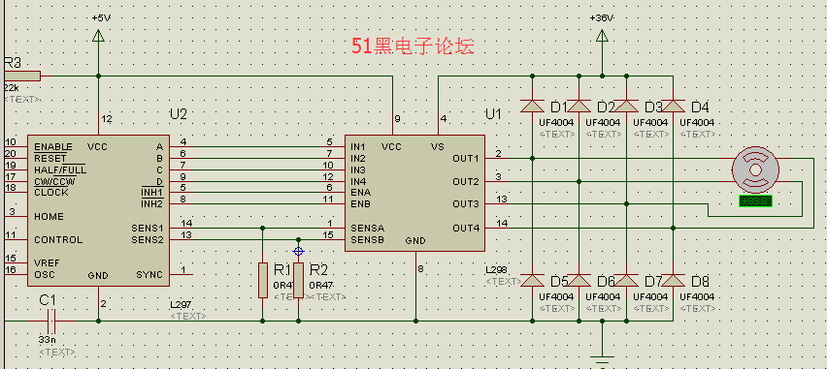This screenshot has height=369, width=827.
Task: Click the D5 reference label
Action: tap(560, 282)
